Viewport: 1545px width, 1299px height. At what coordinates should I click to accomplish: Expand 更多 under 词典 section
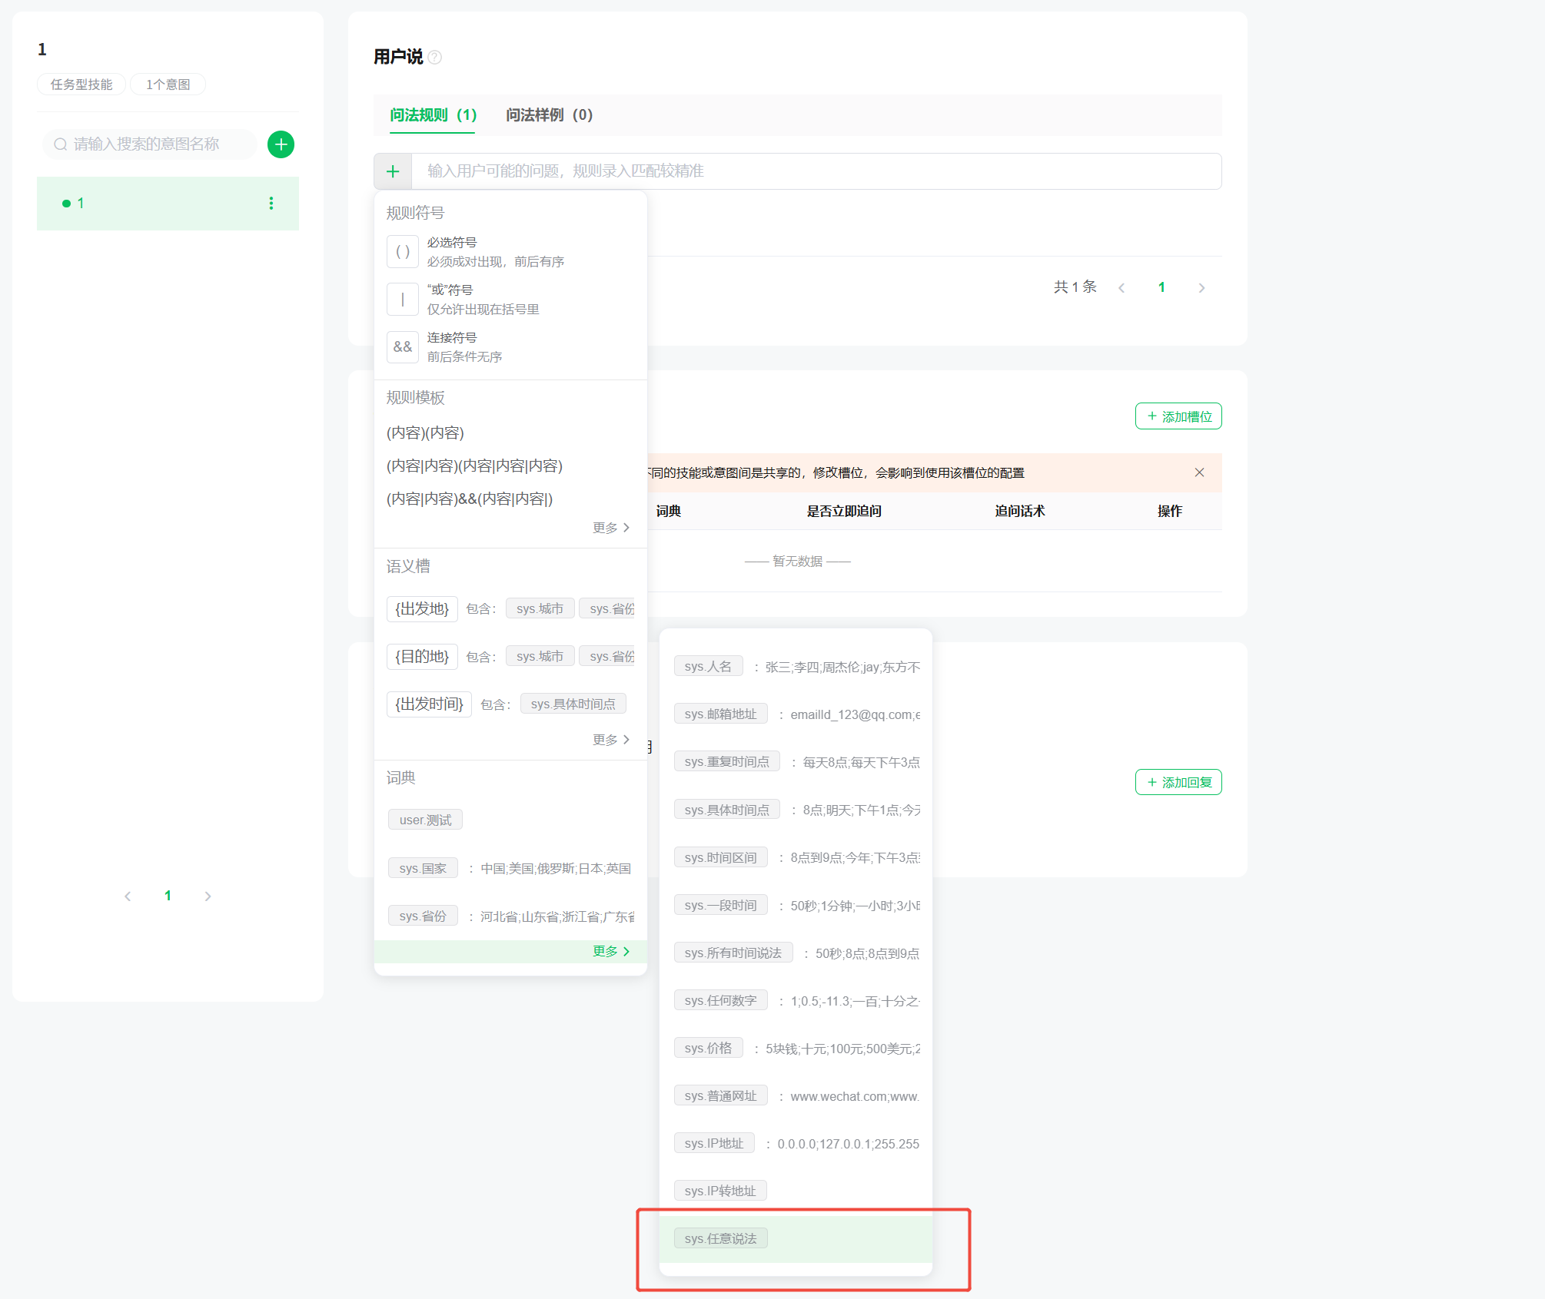[611, 951]
